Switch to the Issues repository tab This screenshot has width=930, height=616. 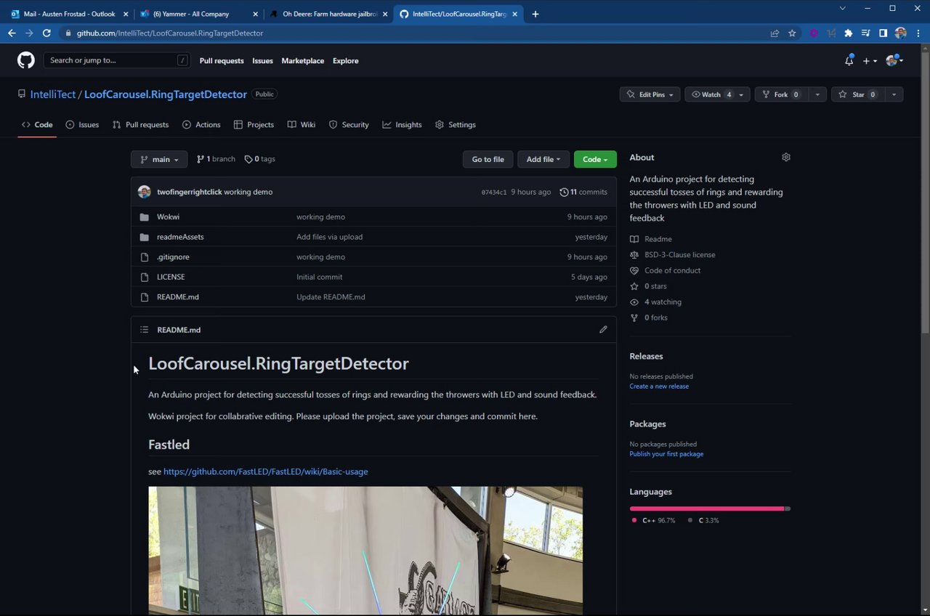tap(82, 125)
